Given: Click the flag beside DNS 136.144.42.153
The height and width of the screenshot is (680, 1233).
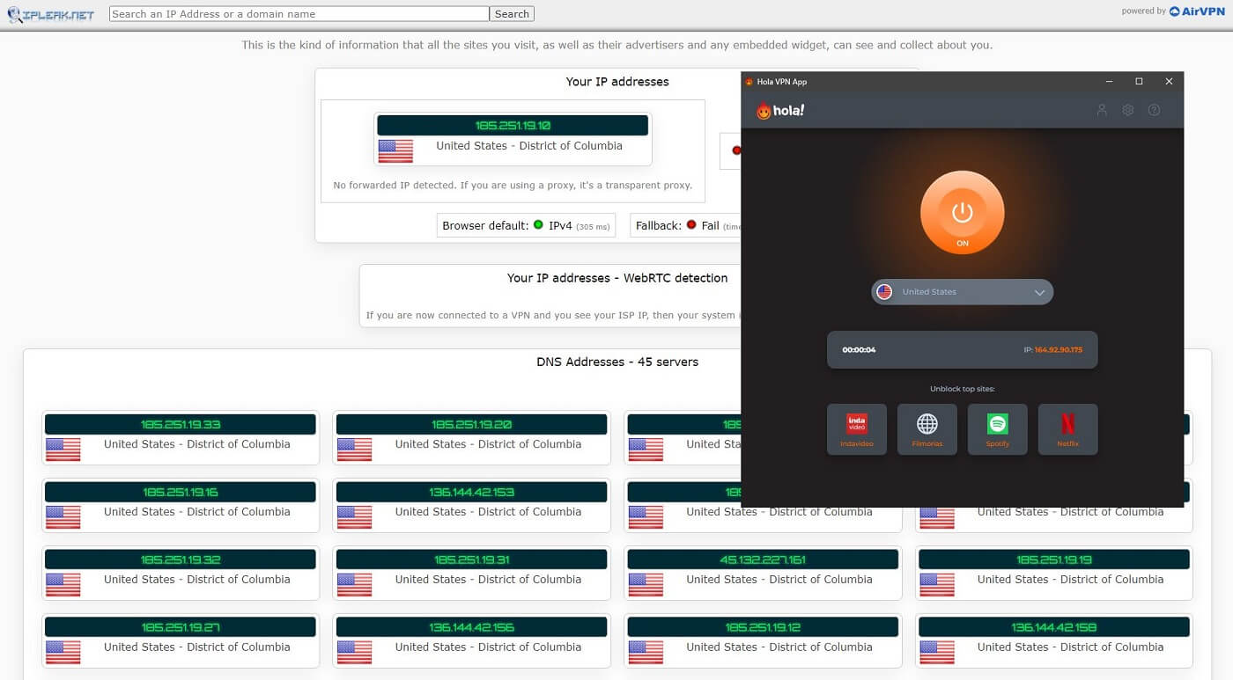Looking at the screenshot, I should pos(354,517).
